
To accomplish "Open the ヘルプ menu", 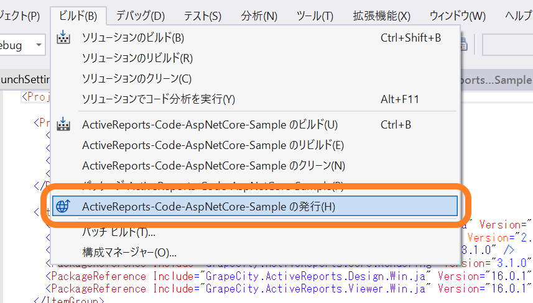I will point(518,16).
